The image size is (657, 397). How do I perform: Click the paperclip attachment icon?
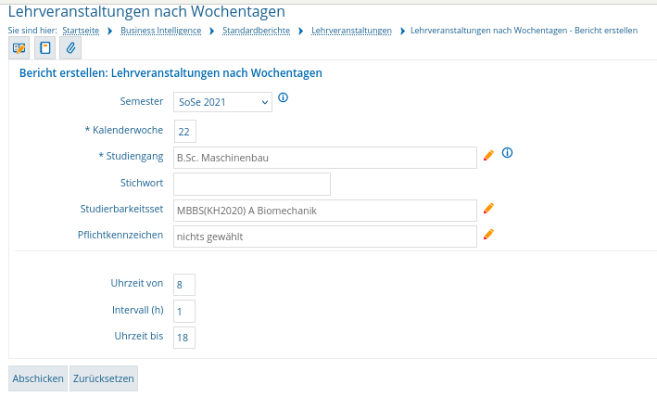click(x=70, y=48)
